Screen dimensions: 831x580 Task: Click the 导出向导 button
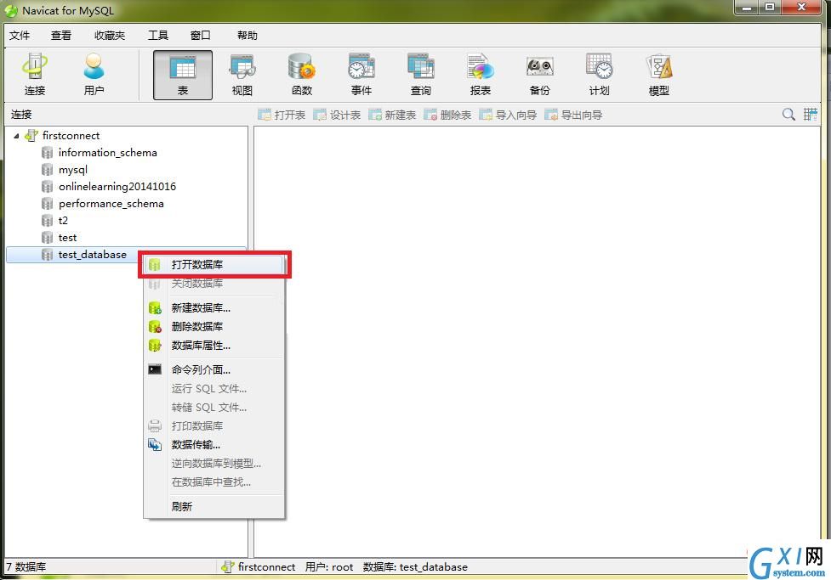[573, 115]
